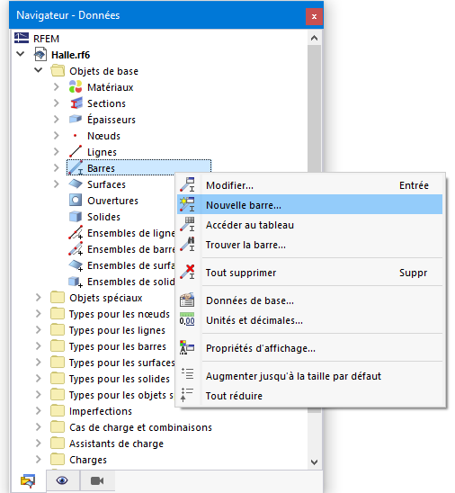Click the Barres member icon
455x493 pixels.
coord(76,167)
